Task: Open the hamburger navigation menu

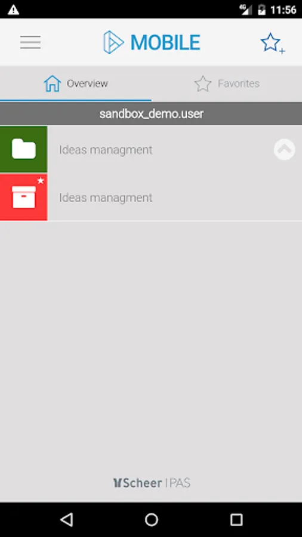Action: 30,42
